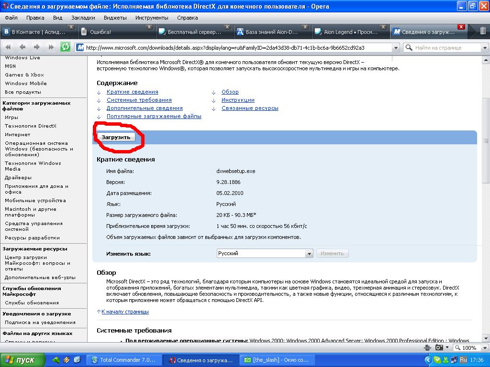
Task: Switch to the 'В Контакте' tab
Action: [x=38, y=32]
